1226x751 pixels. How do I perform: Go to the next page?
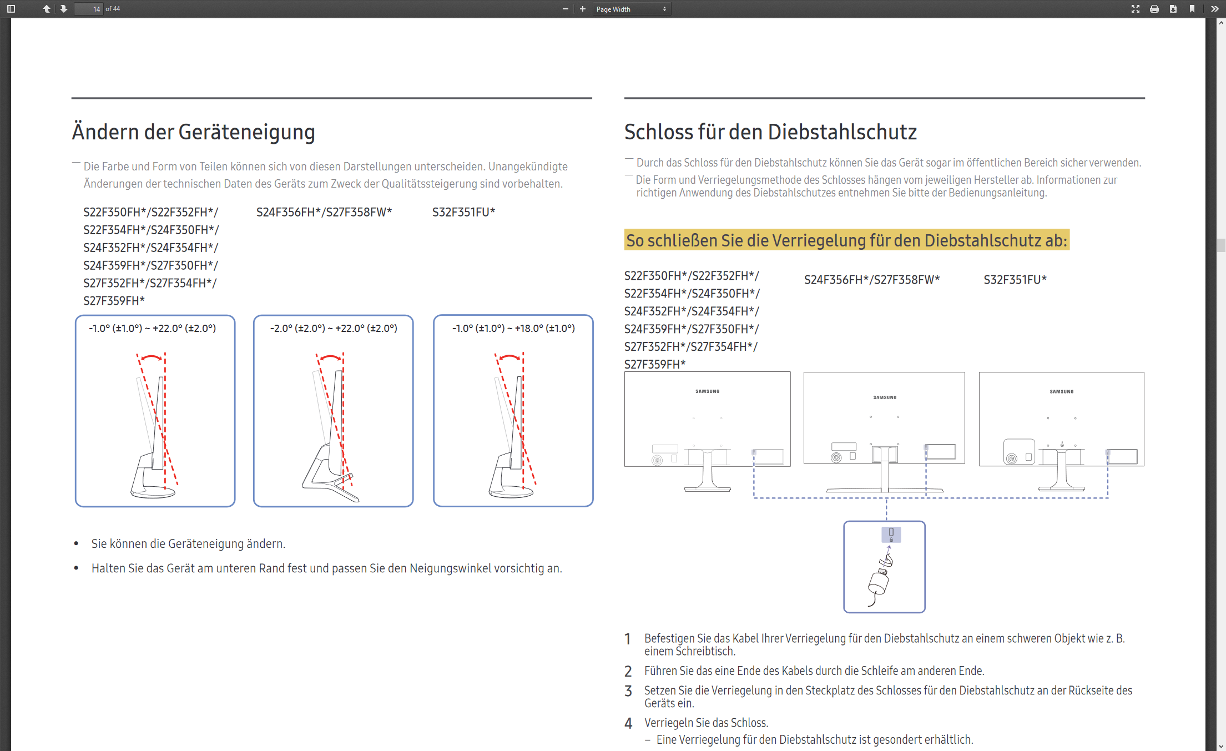click(64, 9)
